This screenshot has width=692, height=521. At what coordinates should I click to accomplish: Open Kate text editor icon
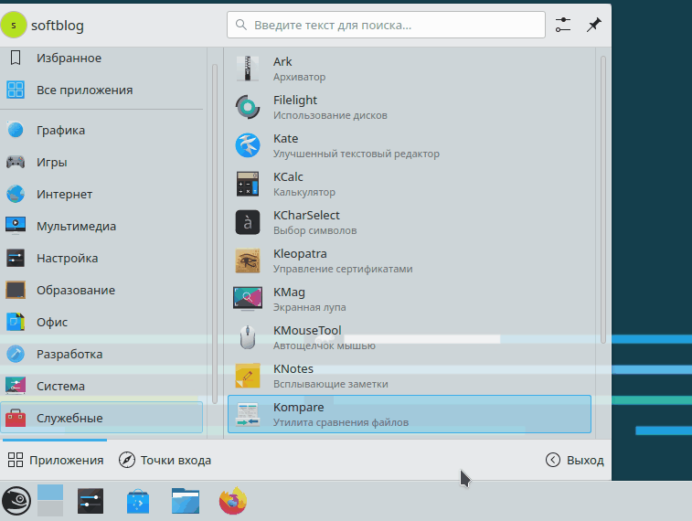(248, 145)
